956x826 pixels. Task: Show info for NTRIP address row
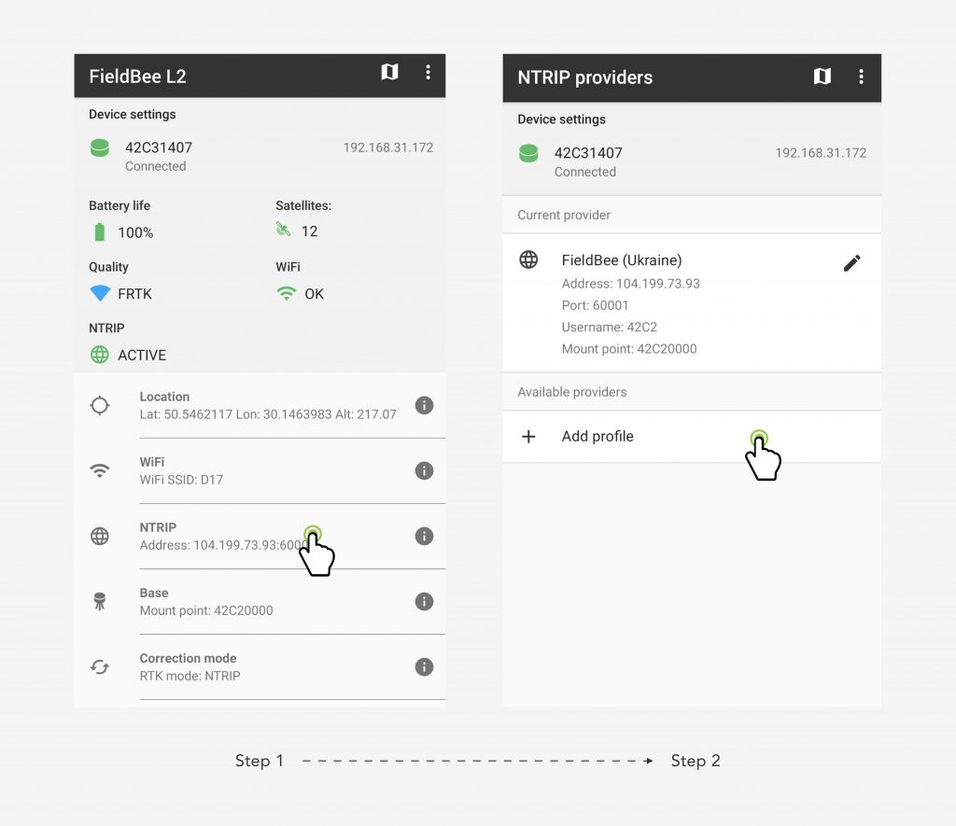425,536
